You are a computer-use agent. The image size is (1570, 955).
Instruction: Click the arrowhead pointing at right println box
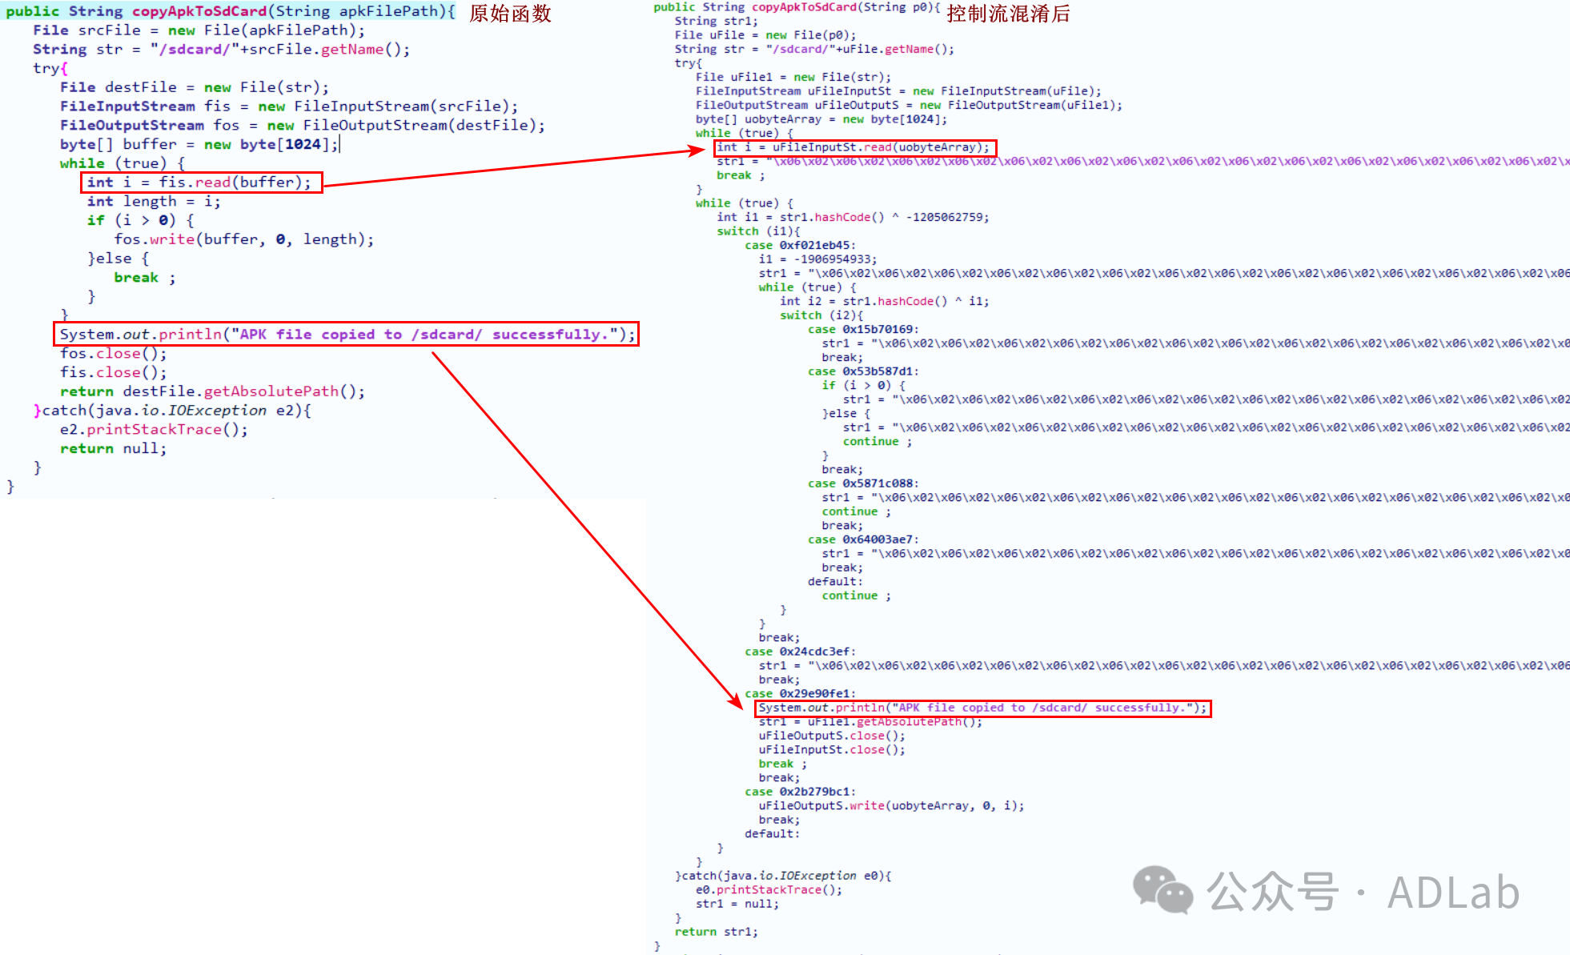pyautogui.click(x=735, y=700)
